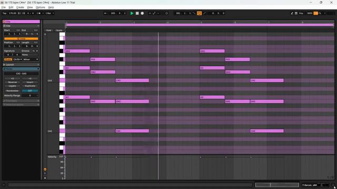
Task: Open the Edit menu
Action: point(11,7)
